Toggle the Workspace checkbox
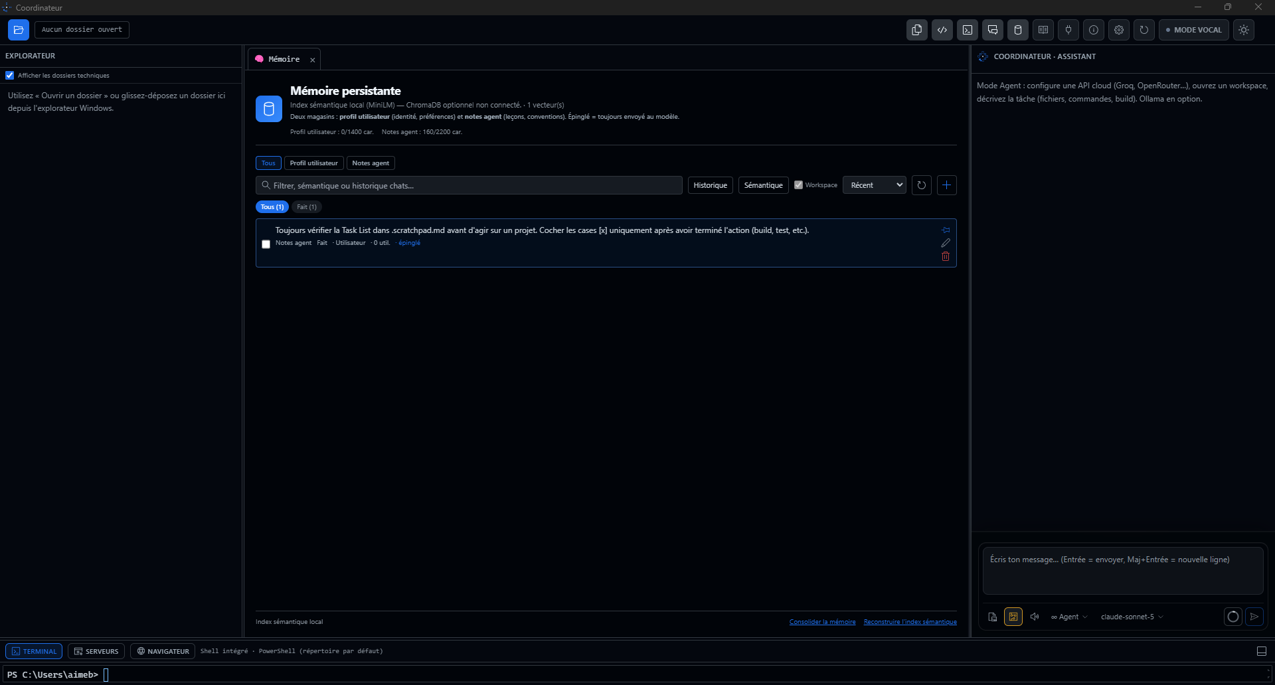Screen dimensions: 1275x685 point(799,185)
